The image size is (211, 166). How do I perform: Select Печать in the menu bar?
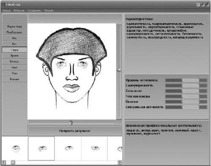point(49,11)
